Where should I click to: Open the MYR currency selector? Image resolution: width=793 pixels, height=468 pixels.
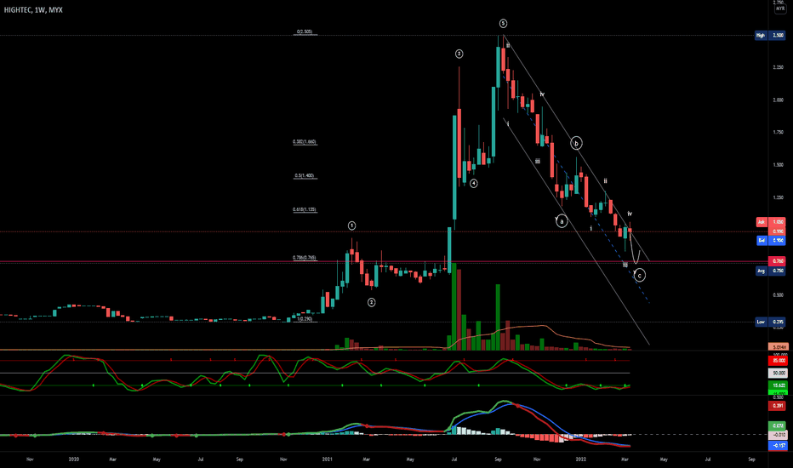coord(780,9)
